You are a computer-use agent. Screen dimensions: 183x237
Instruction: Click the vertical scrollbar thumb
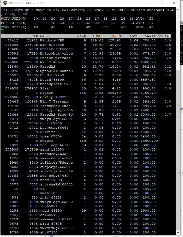pyautogui.click(x=178, y=150)
